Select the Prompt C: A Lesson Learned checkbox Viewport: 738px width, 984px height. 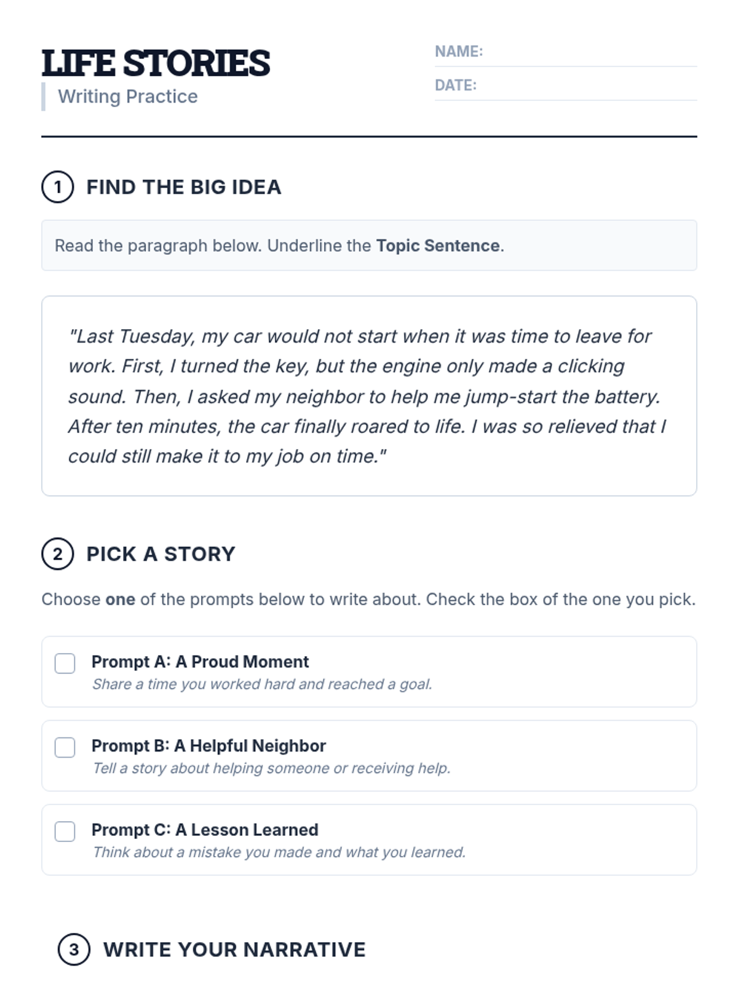point(65,831)
